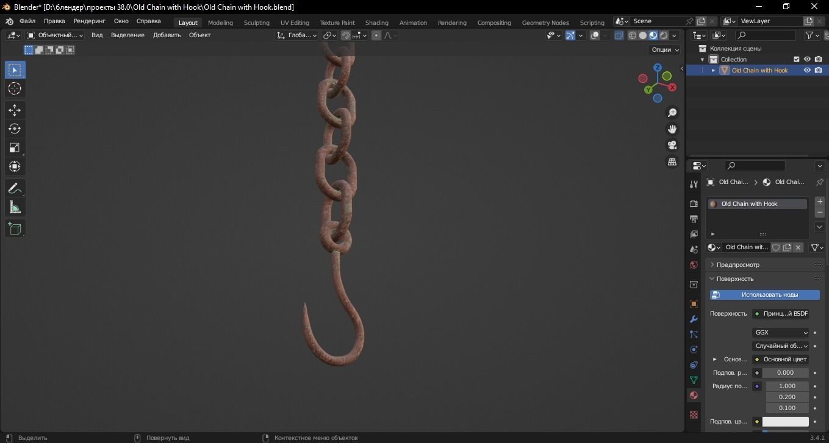
Task: Click the Blender logo menu icon
Action: pos(9,21)
